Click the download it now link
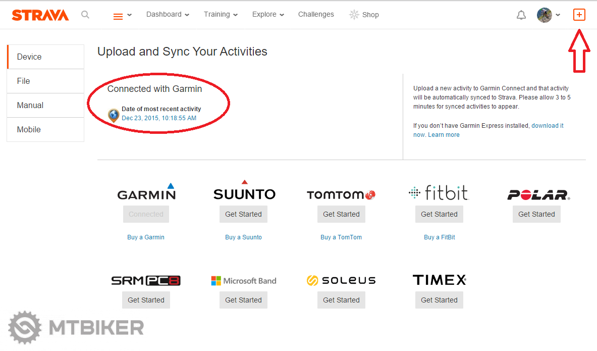 [548, 126]
